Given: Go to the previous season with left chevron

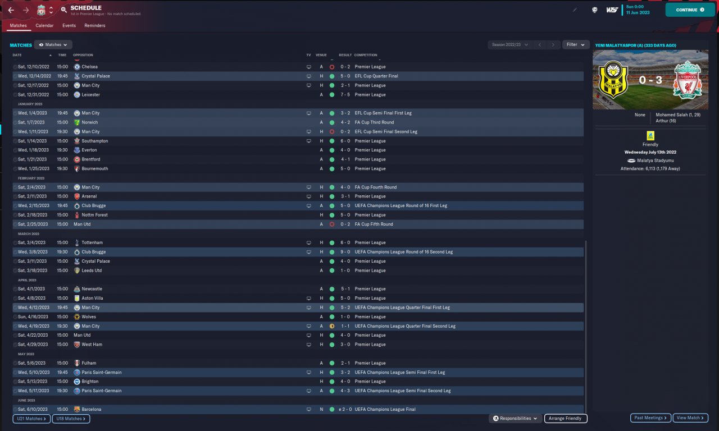Looking at the screenshot, I should [539, 44].
